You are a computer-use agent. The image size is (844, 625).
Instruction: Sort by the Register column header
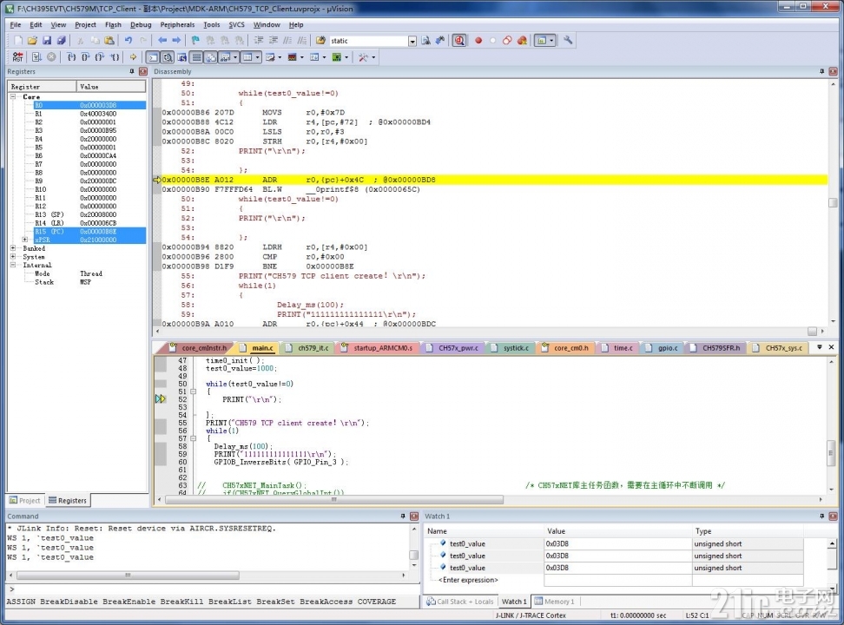click(42, 87)
